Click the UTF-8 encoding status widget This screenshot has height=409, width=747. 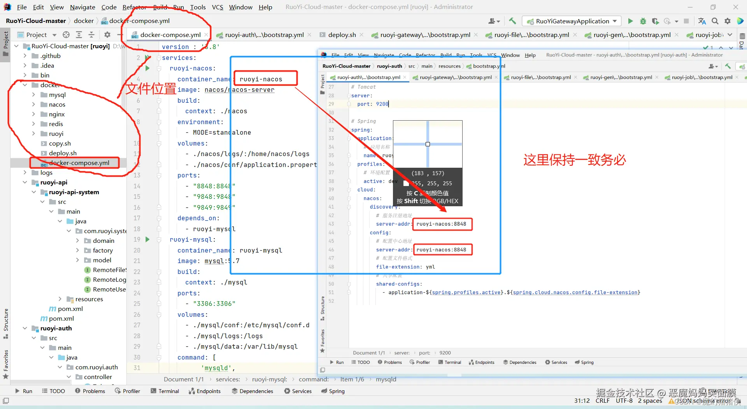click(624, 400)
